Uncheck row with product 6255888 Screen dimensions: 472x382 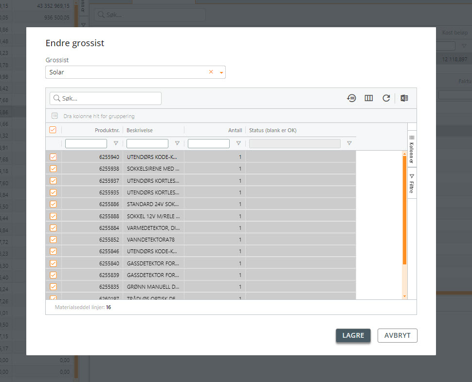(53, 216)
